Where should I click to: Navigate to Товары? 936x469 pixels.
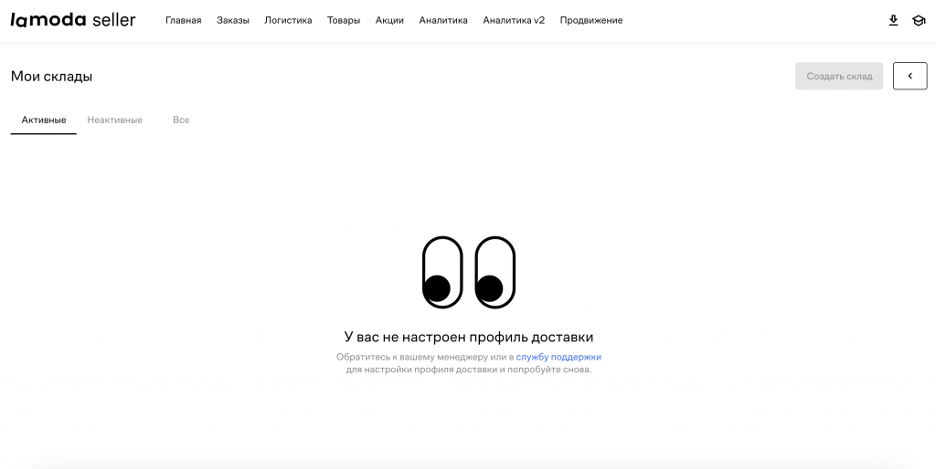pyautogui.click(x=344, y=20)
